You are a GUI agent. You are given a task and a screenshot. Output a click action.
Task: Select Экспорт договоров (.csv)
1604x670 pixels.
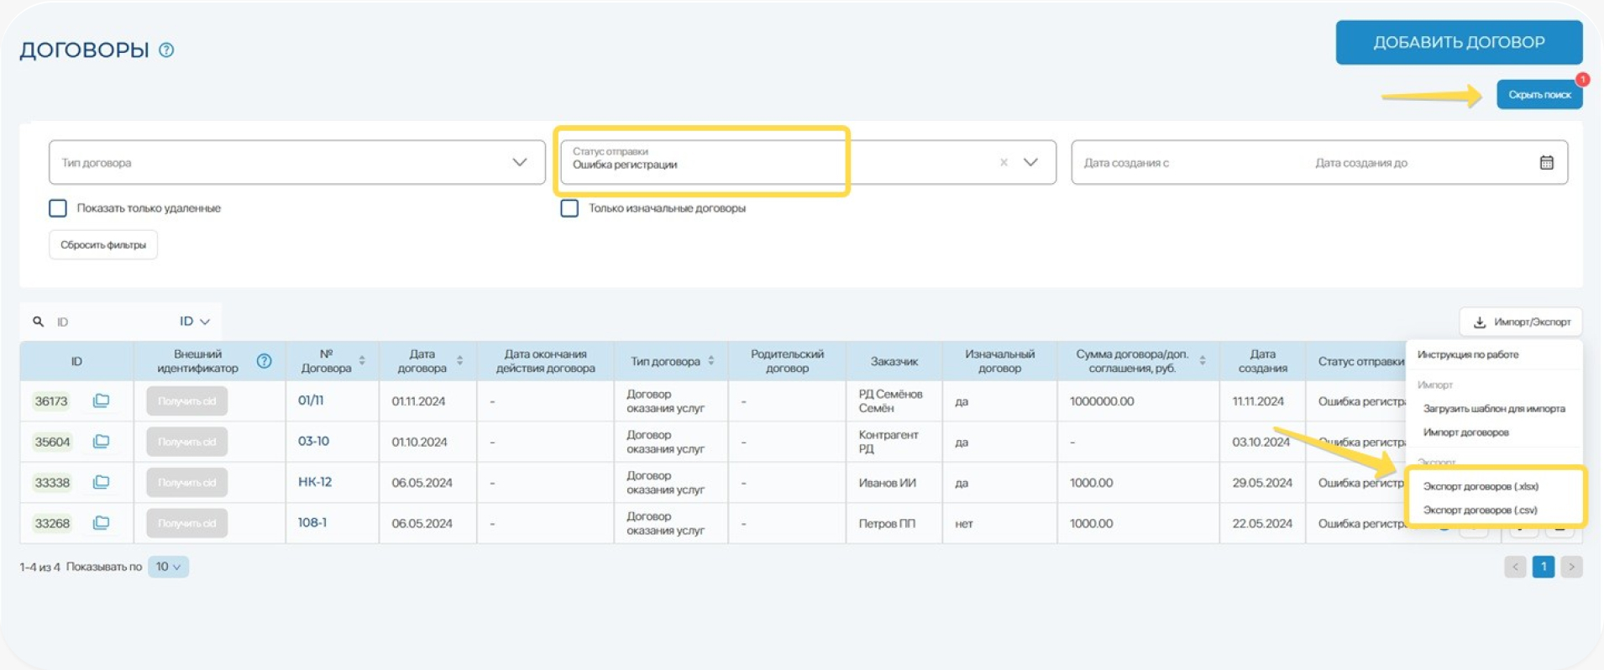click(1480, 510)
